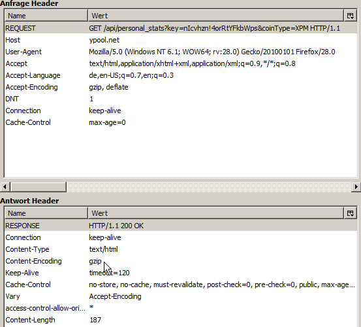Select the Keep-Alive row
This screenshot has width=361, height=327.
[x=181, y=273]
